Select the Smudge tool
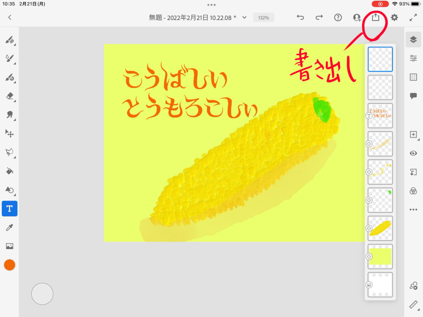 (10, 114)
